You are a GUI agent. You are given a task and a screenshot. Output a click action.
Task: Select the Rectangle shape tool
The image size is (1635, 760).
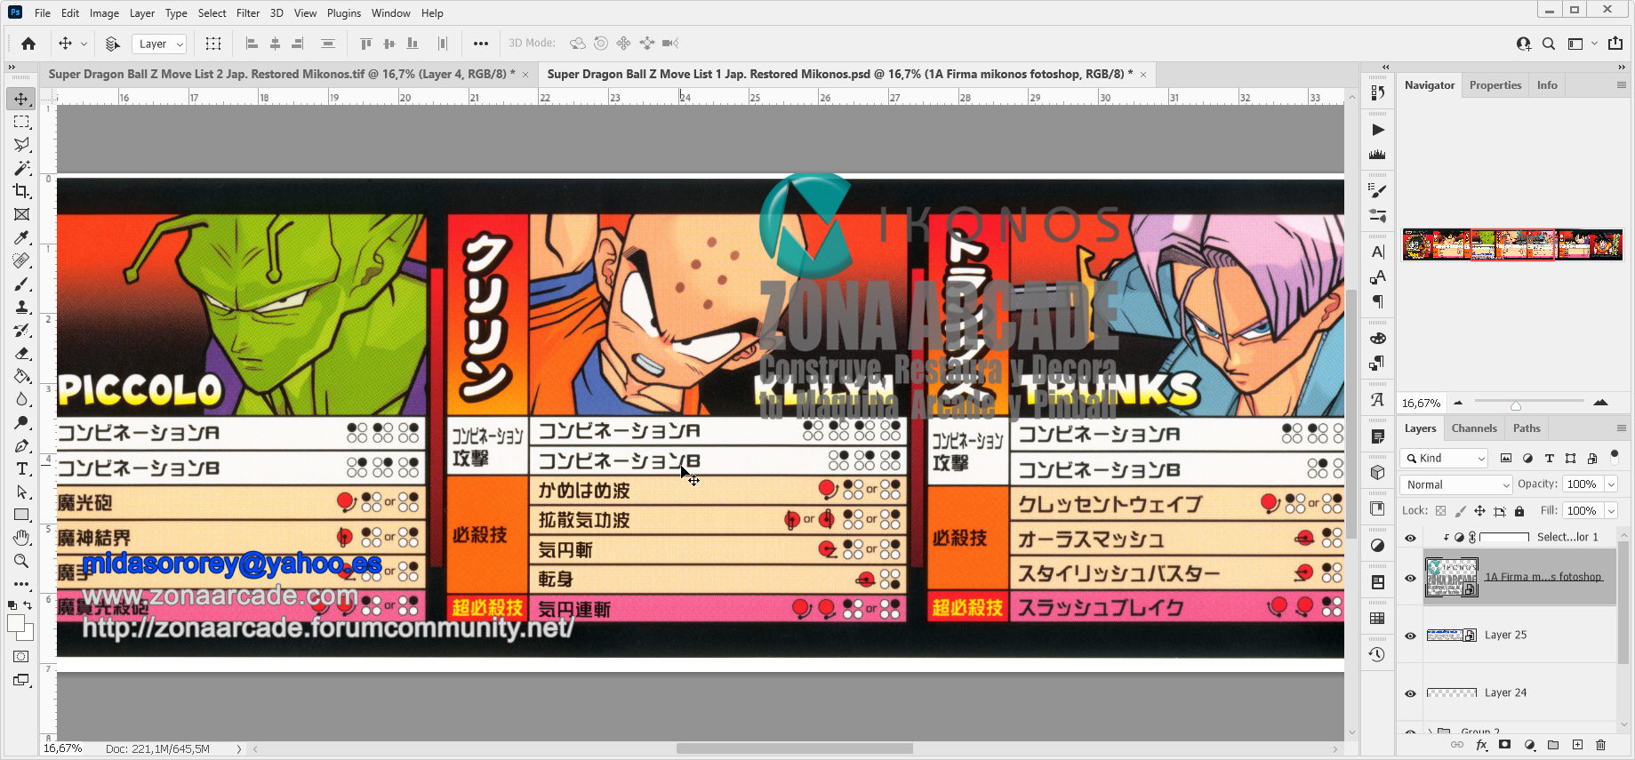point(21,515)
